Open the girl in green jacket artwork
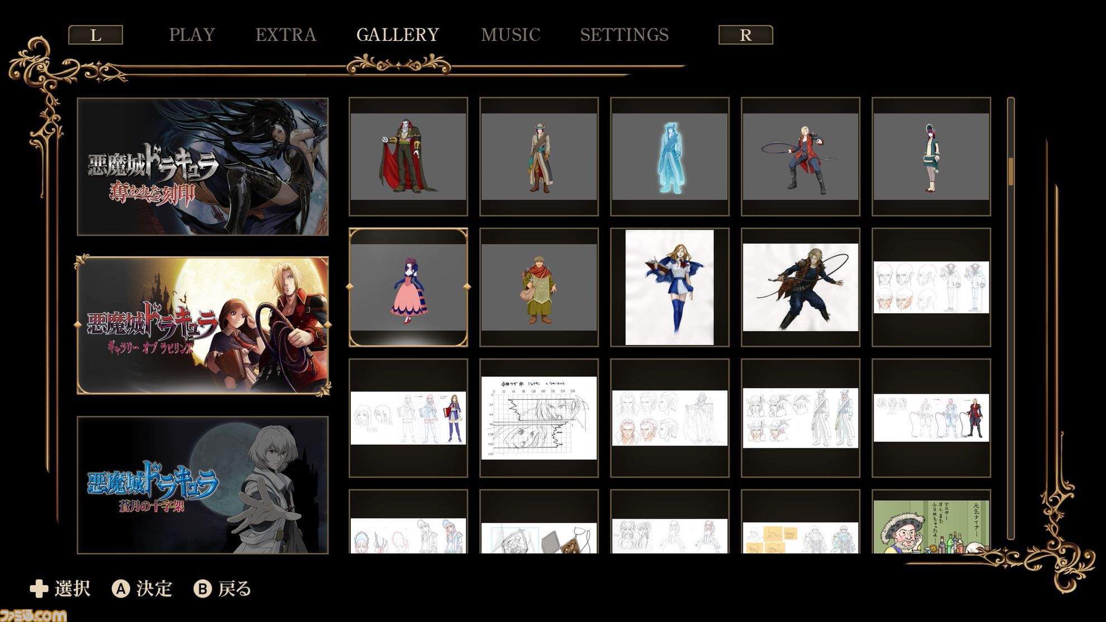The image size is (1106, 622). [x=931, y=157]
